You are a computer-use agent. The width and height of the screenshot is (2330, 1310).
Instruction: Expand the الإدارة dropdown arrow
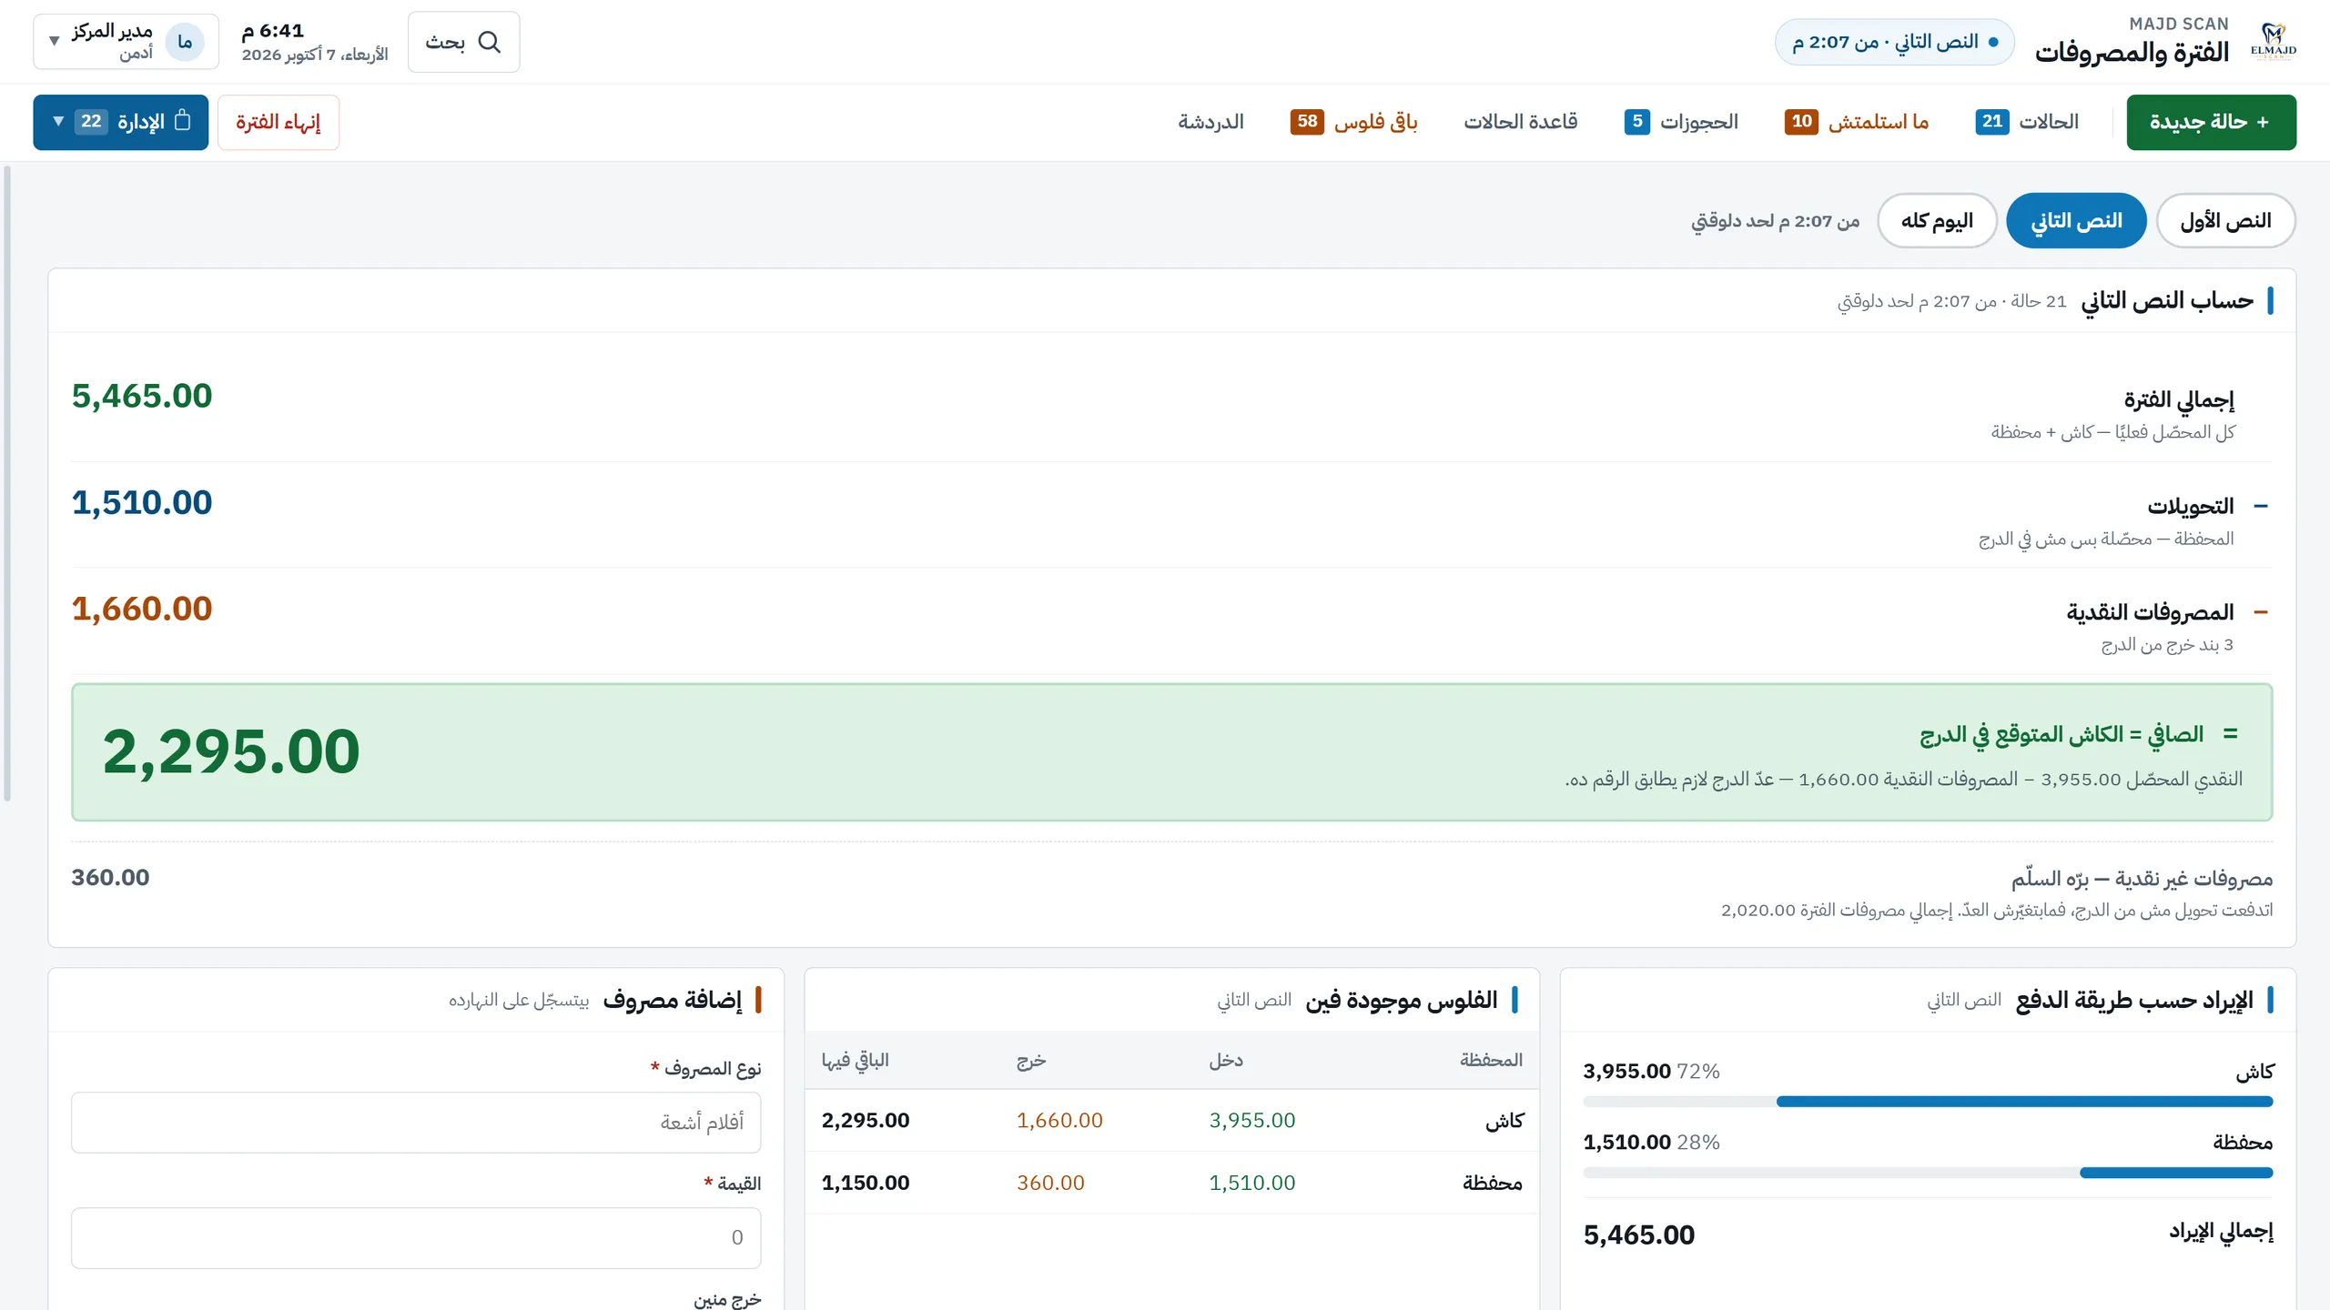click(x=58, y=121)
